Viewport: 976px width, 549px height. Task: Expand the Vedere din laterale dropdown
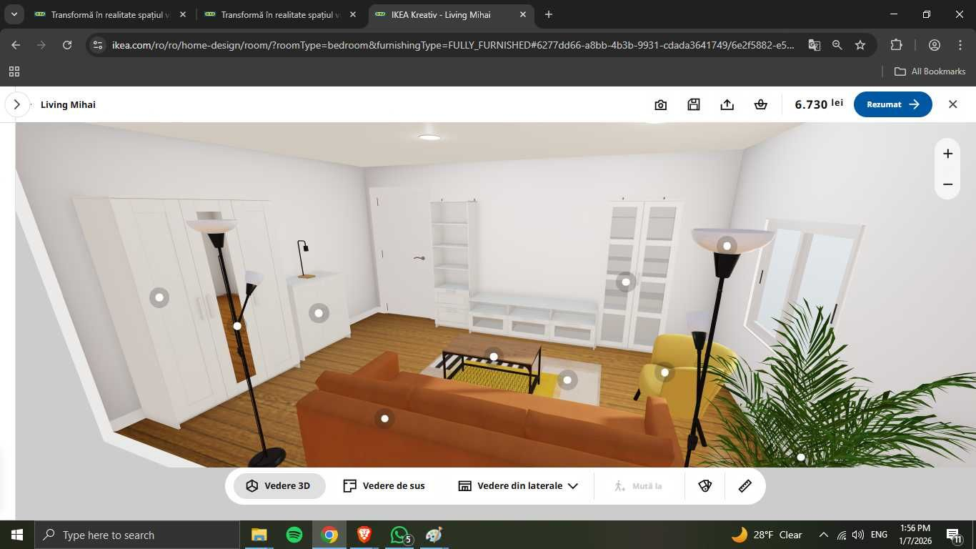[x=518, y=486]
